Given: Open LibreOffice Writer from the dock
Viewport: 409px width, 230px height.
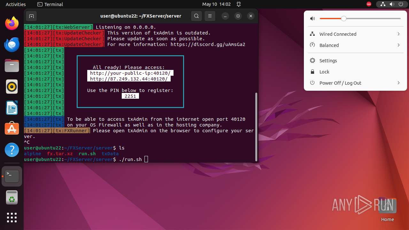Looking at the screenshot, I should click(x=12, y=108).
